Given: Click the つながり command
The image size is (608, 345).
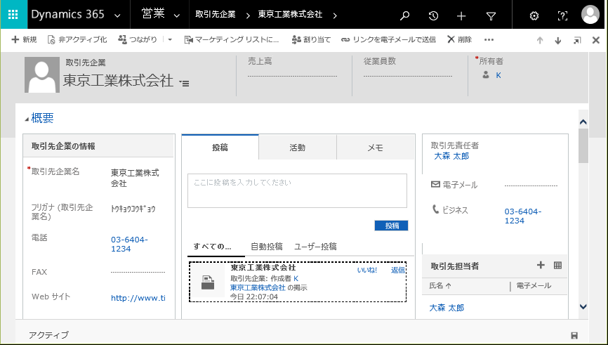Looking at the screenshot, I should 138,39.
